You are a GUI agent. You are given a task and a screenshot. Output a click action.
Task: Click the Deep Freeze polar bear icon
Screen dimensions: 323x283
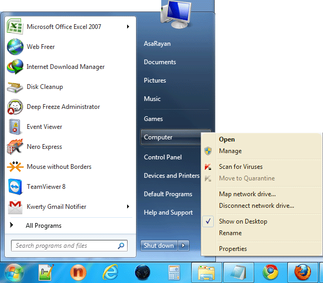(x=15, y=107)
